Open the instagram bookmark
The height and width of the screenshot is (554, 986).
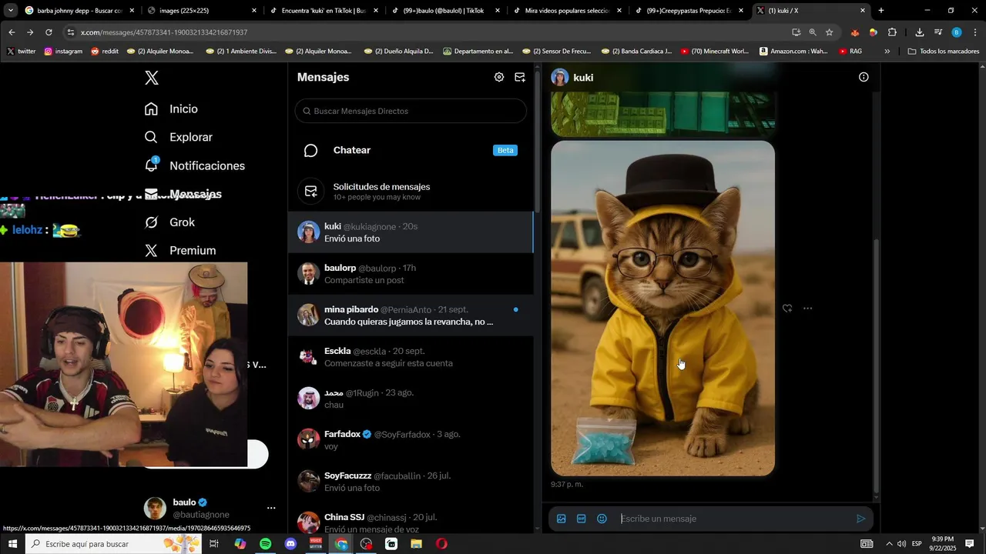[63, 52]
